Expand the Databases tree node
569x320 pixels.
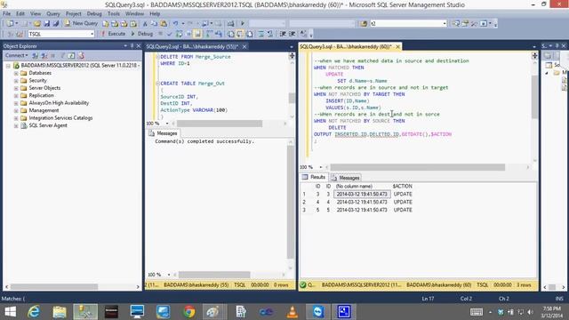point(16,73)
